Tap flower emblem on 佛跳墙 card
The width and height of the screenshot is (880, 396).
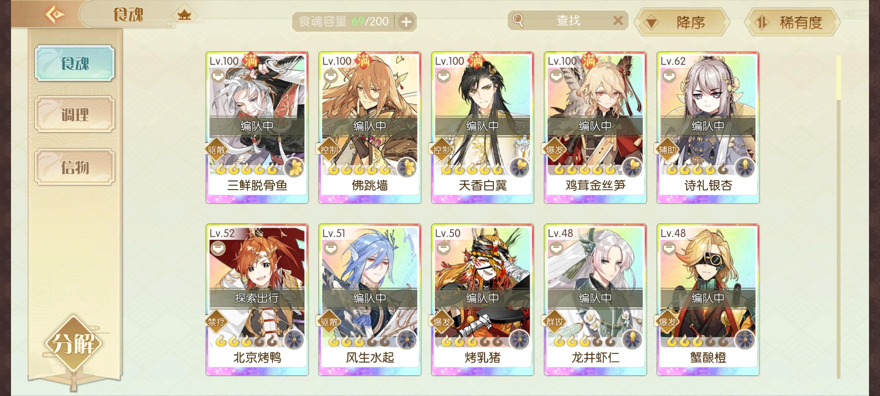407,168
